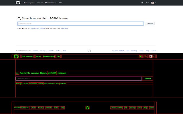Click the search field in dark annotated copy
The width and height of the screenshot is (183, 114).
[79, 79]
